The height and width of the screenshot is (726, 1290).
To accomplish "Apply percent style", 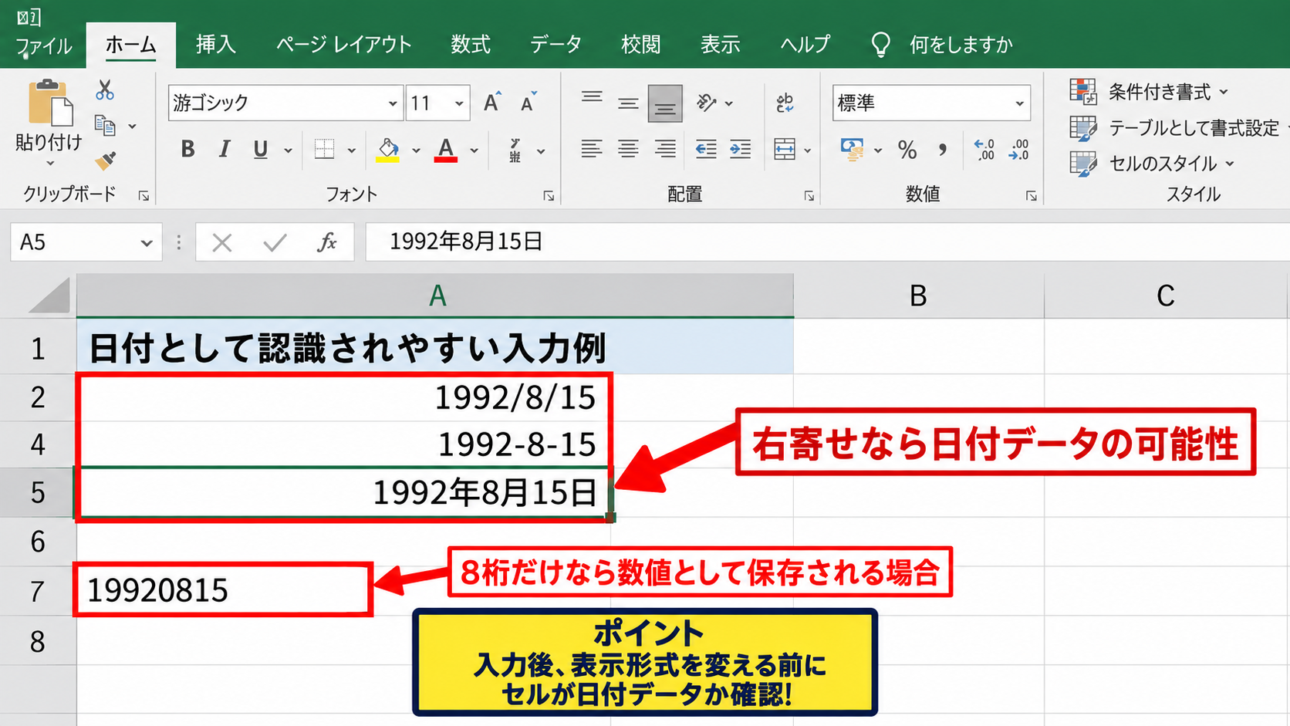I will tap(907, 150).
